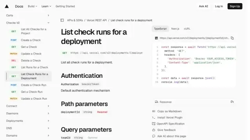Click the Install Vercel Plugin terminal icon
The image size is (250, 140).
point(154,117)
